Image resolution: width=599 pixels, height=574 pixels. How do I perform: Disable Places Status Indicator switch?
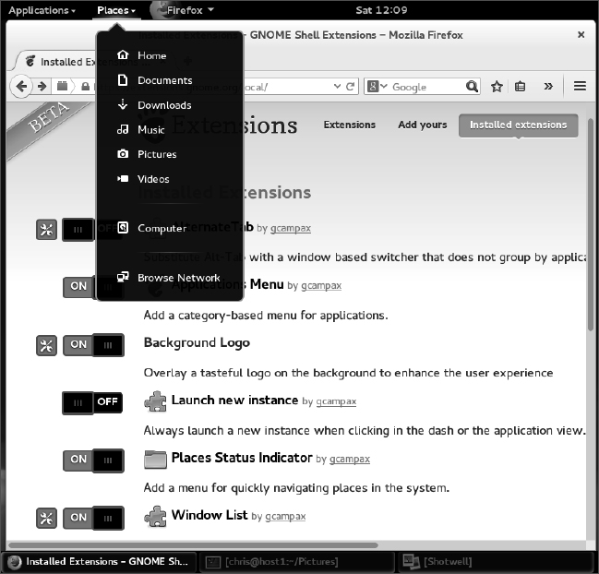93,460
